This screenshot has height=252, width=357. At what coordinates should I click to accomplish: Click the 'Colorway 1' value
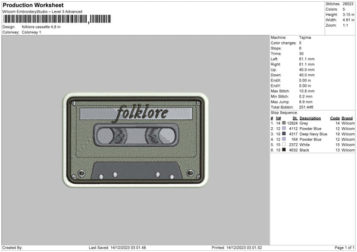32,32
